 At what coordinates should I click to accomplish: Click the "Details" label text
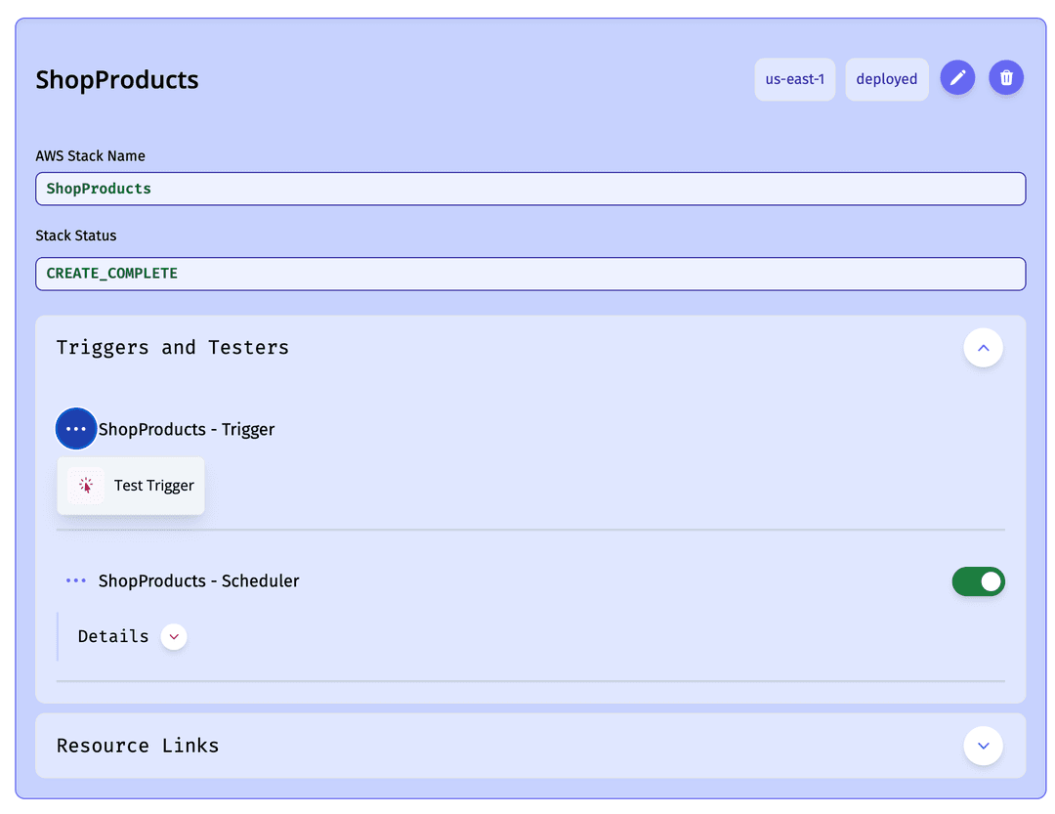[113, 637]
